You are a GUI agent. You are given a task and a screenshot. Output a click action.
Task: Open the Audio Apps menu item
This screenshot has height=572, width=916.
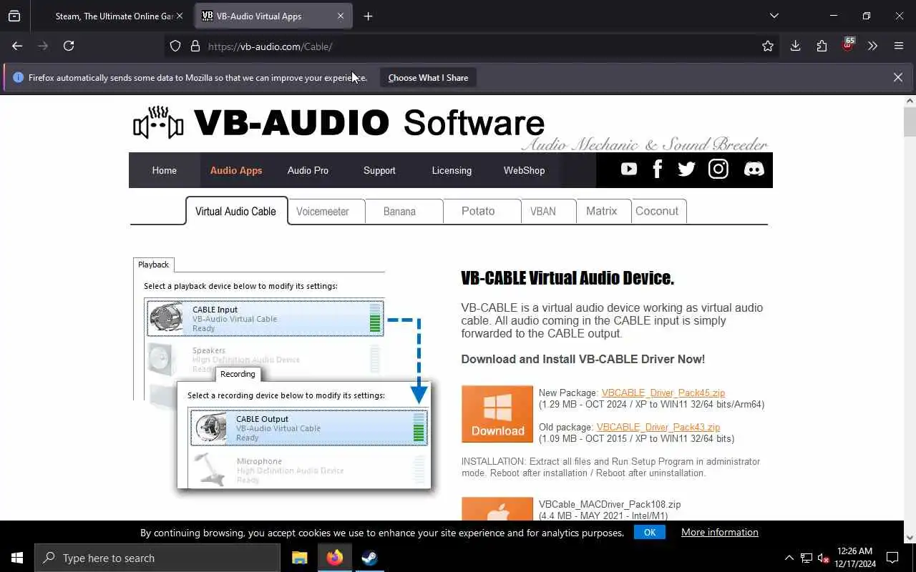pyautogui.click(x=236, y=170)
